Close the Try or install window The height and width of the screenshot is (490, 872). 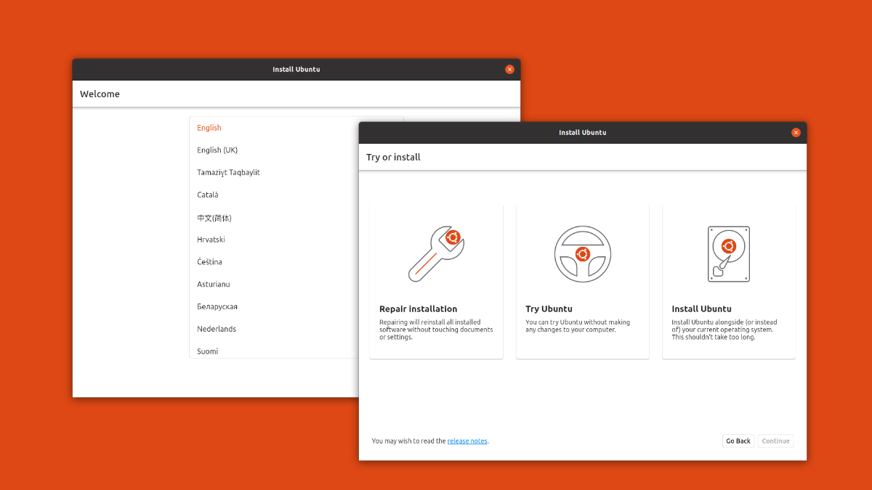[x=796, y=132]
